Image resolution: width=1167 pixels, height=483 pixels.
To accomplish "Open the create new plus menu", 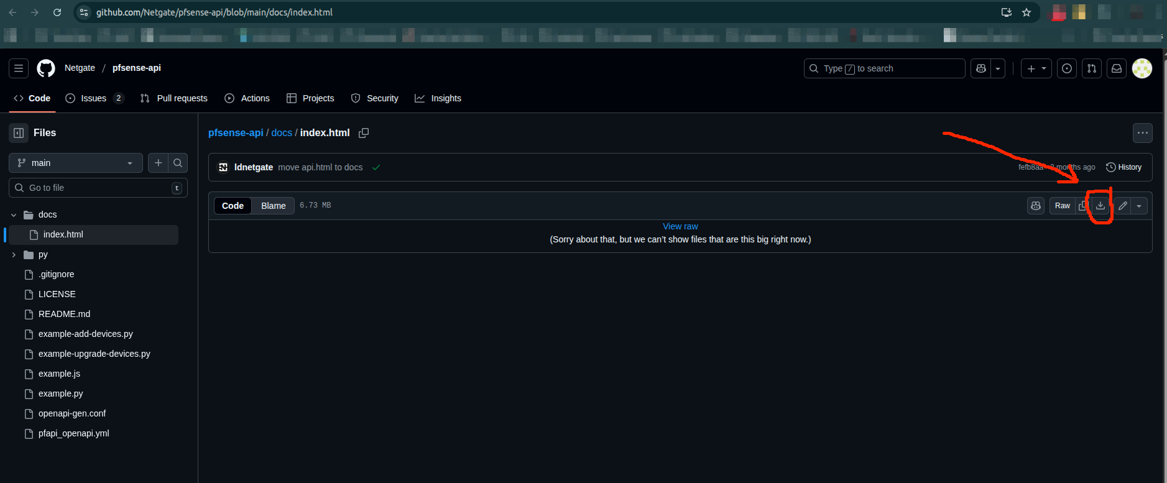I will tap(1036, 68).
